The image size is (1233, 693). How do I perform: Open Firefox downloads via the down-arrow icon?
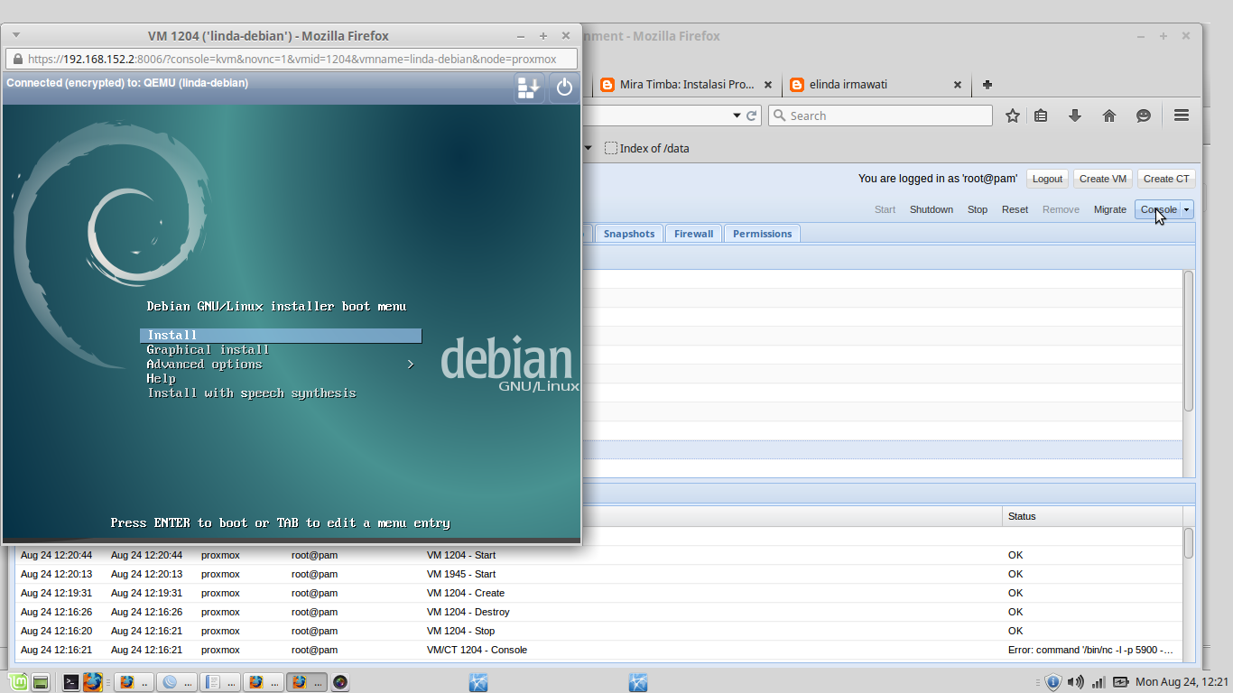coord(1073,115)
